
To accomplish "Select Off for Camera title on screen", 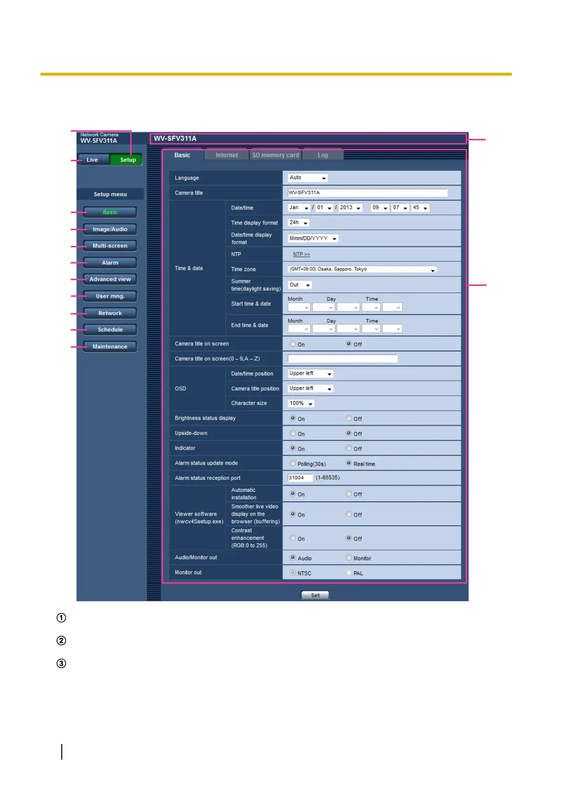I will [x=349, y=344].
